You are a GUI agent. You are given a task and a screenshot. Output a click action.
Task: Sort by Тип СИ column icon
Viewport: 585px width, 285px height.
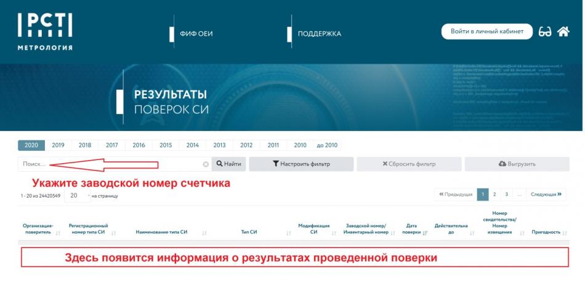pyautogui.click(x=288, y=233)
